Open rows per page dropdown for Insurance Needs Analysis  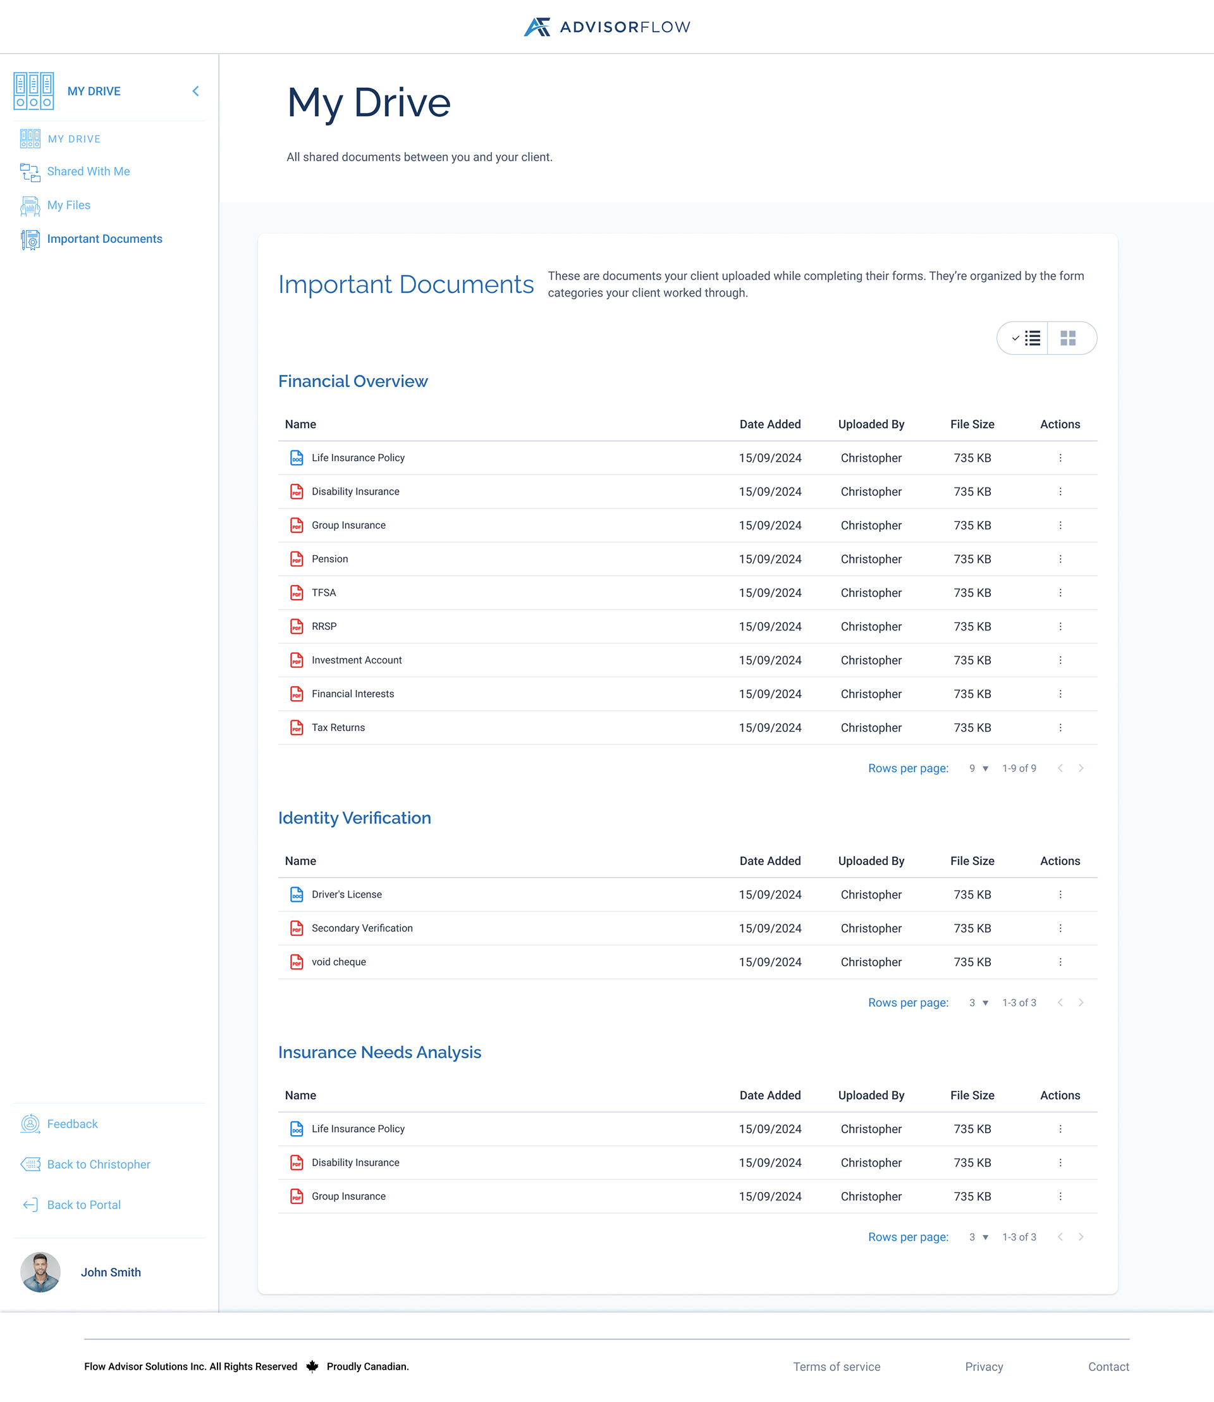coord(978,1237)
